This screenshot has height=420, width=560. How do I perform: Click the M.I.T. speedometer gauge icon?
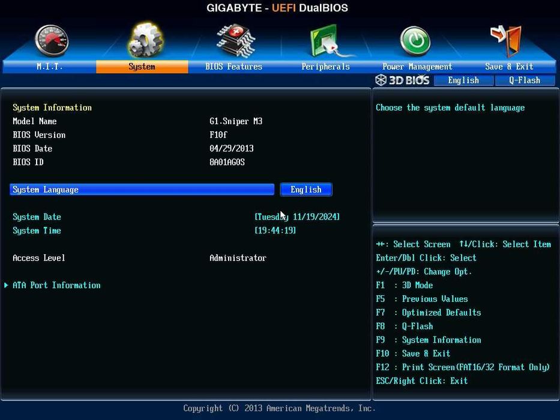[52, 41]
